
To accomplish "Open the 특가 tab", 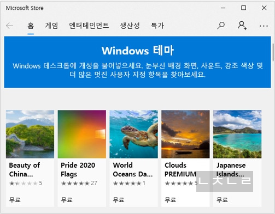I will tap(157, 26).
